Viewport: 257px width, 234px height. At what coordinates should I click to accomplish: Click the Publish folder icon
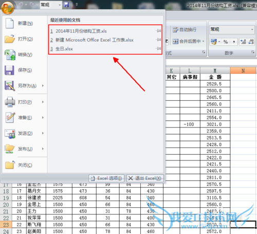(10, 149)
